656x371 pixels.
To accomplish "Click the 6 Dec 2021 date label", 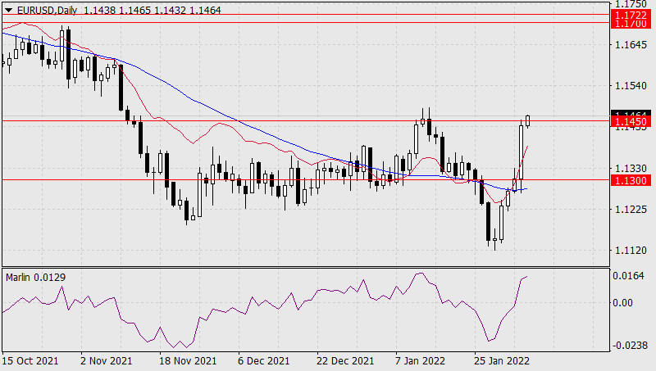I will click(x=263, y=361).
